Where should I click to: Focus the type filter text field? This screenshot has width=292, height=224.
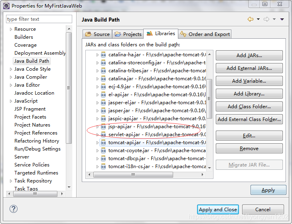39,19
